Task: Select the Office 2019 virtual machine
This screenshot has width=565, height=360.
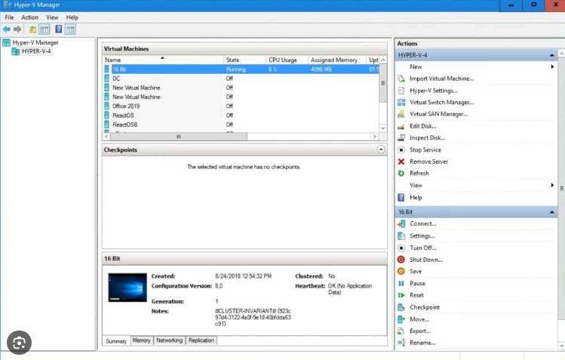Action: 241,106
